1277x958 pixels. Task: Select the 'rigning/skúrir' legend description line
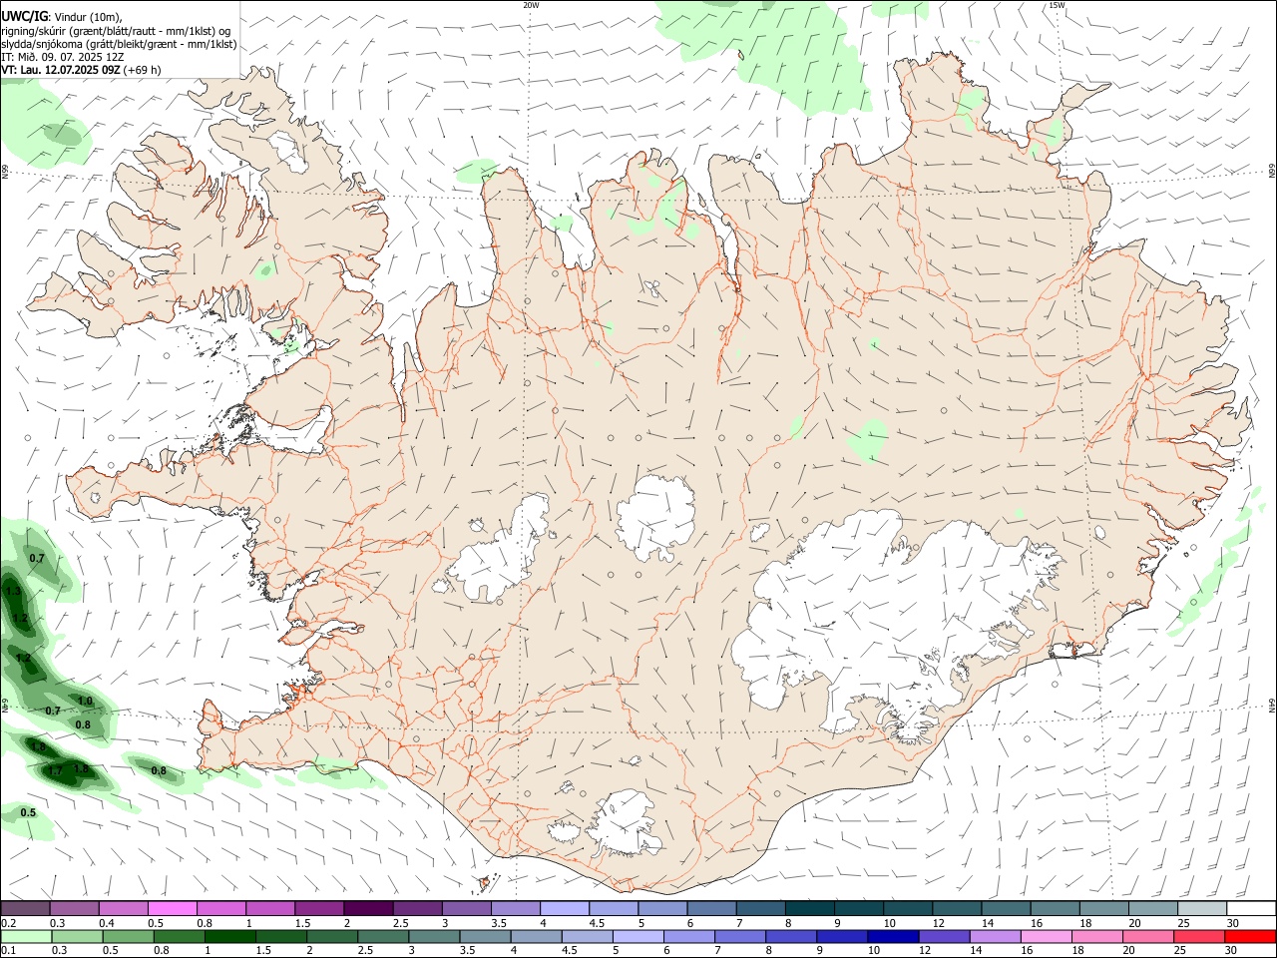[x=115, y=30]
